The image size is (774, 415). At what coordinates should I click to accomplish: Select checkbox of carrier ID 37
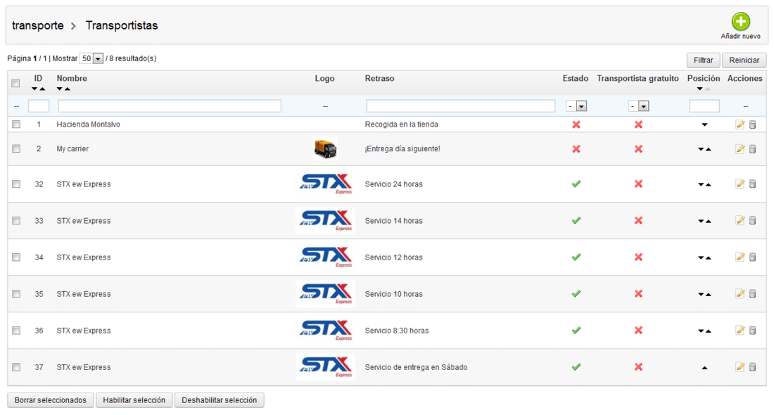coord(16,367)
